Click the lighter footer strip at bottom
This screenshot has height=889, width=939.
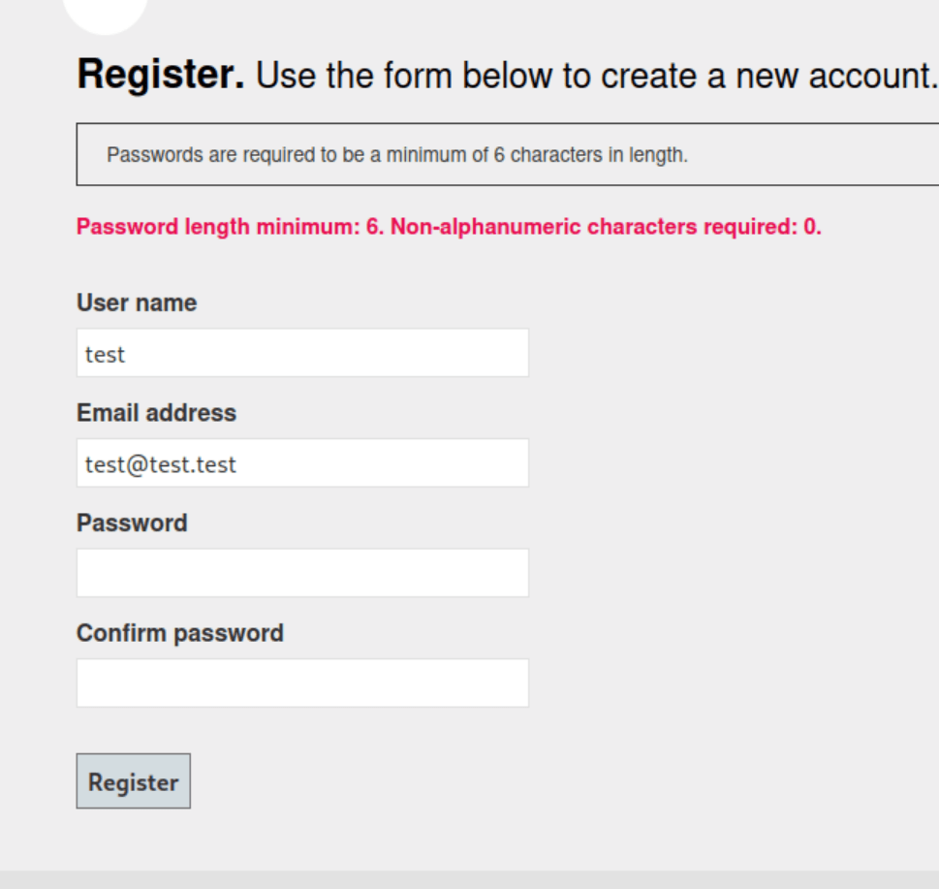point(469,879)
